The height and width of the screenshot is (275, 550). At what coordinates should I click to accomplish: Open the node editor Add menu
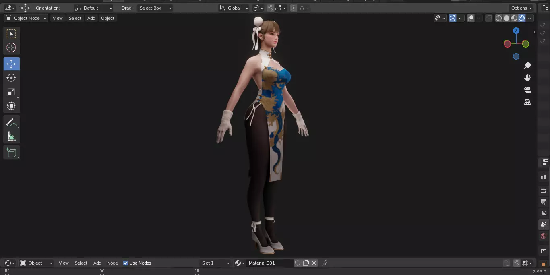click(97, 263)
